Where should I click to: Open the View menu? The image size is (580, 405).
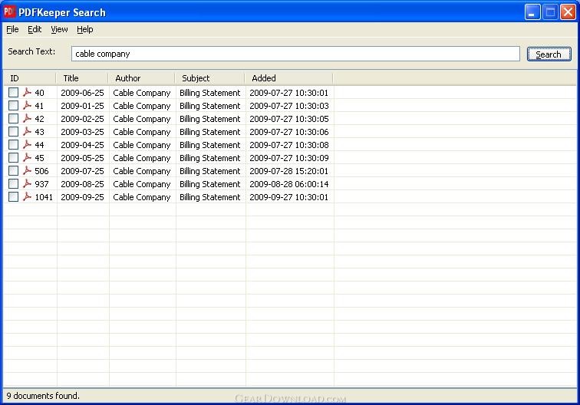click(x=59, y=29)
